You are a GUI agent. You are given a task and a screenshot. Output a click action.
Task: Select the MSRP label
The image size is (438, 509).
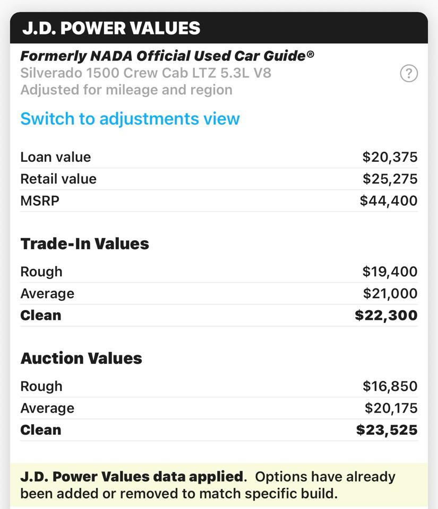pyautogui.click(x=40, y=201)
